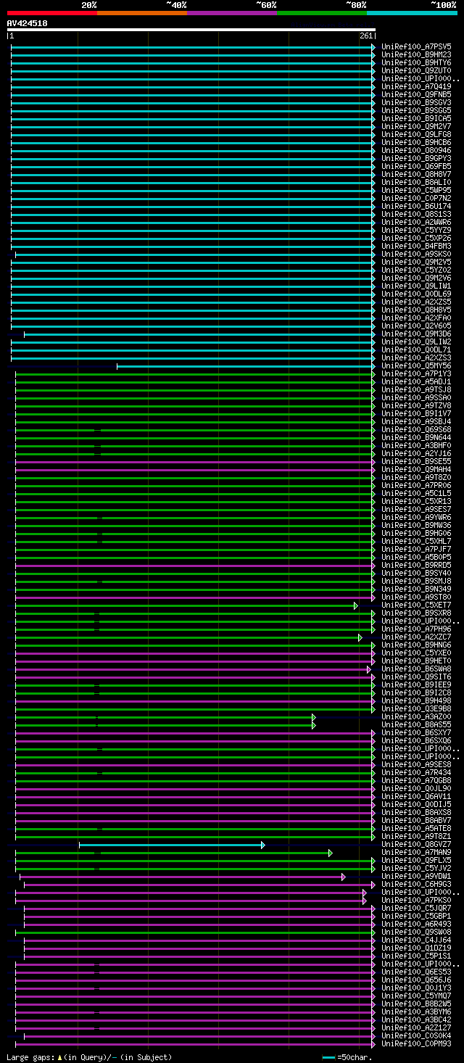Select UniRef100_Q9SIT6 hit
The image size is (464, 1063).
click(x=416, y=677)
